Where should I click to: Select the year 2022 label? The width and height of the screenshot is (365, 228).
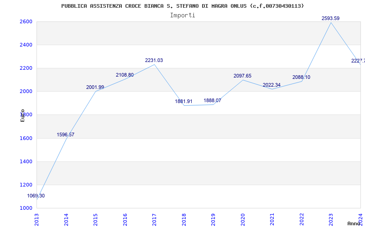[302, 219]
